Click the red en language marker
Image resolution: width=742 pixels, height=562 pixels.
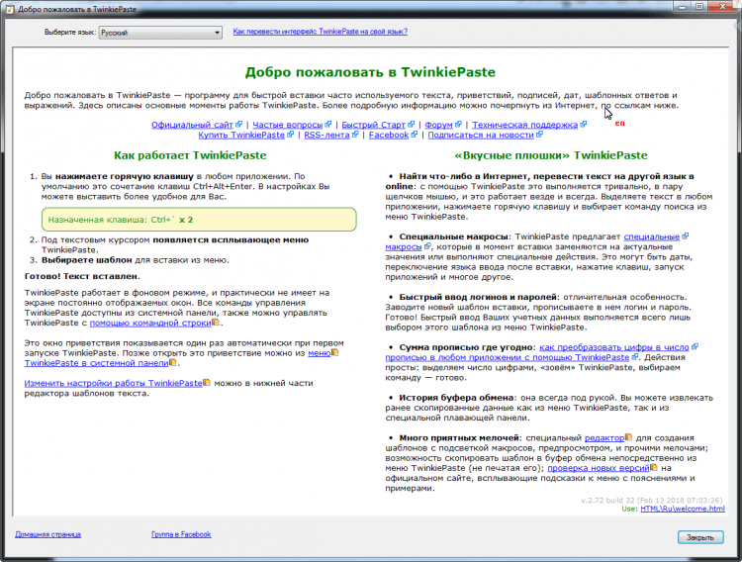click(x=620, y=123)
